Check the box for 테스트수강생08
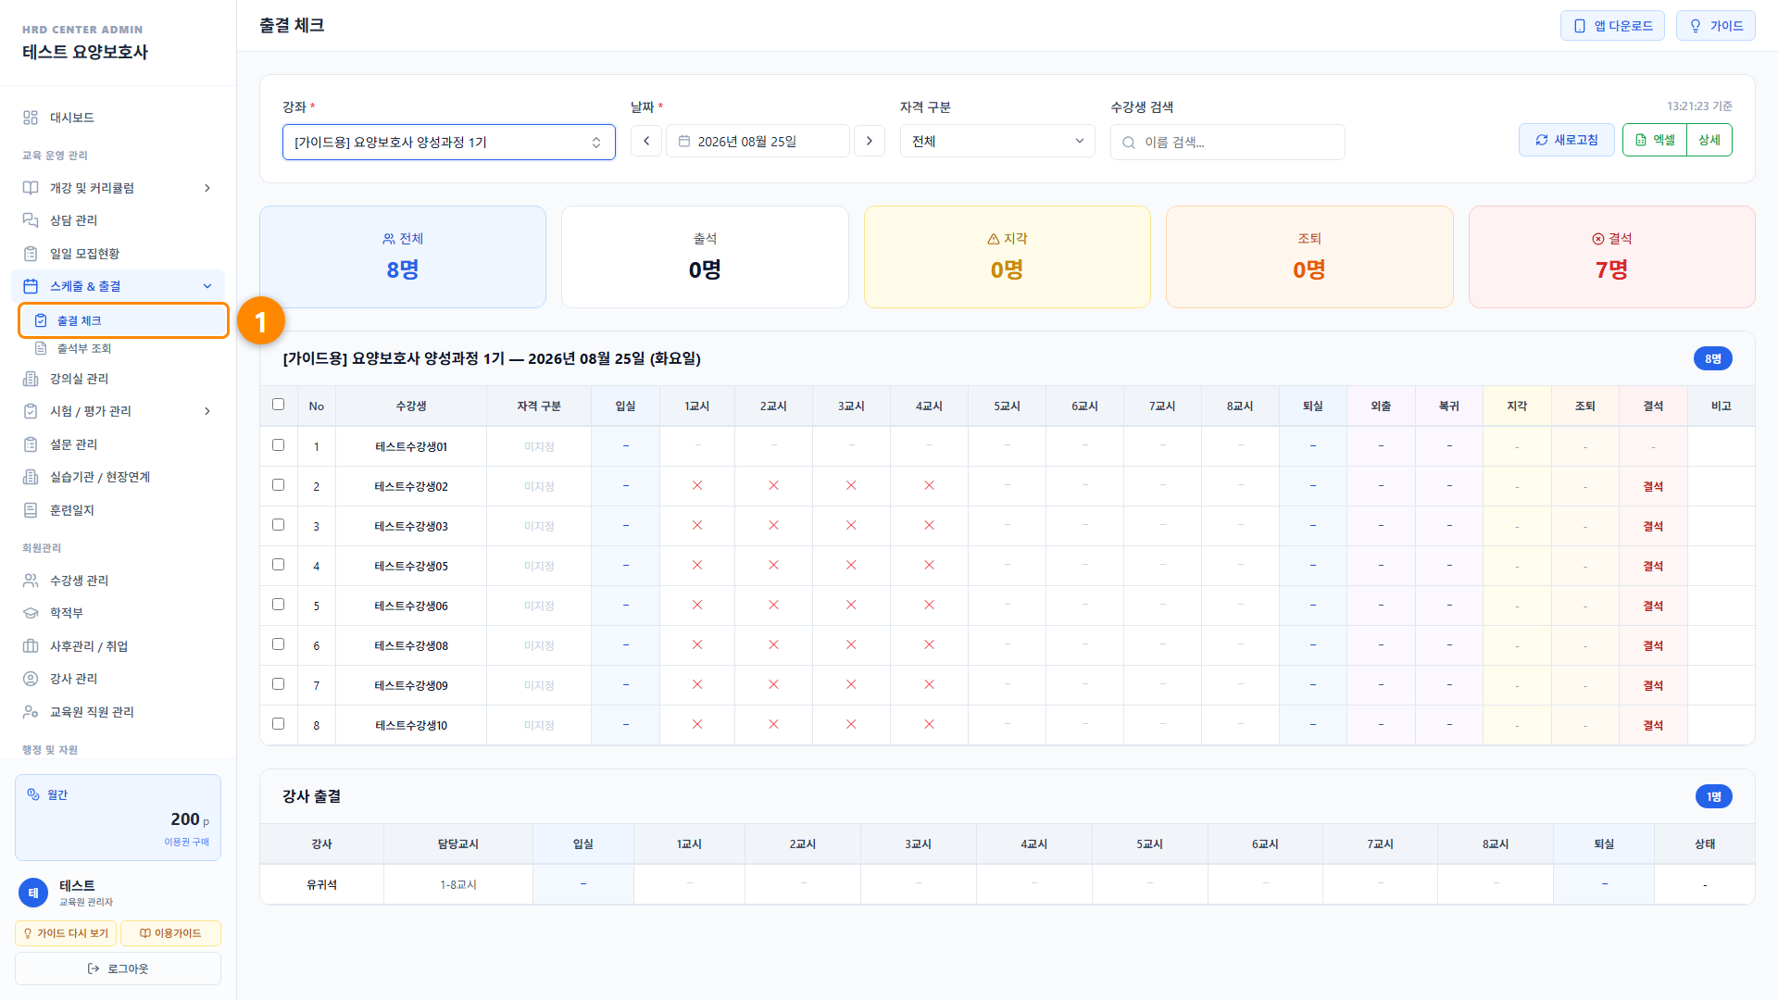The width and height of the screenshot is (1778, 1000). [x=278, y=644]
